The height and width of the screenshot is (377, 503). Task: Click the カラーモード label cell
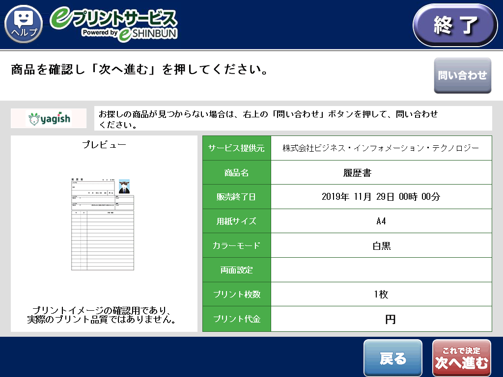[x=237, y=245]
